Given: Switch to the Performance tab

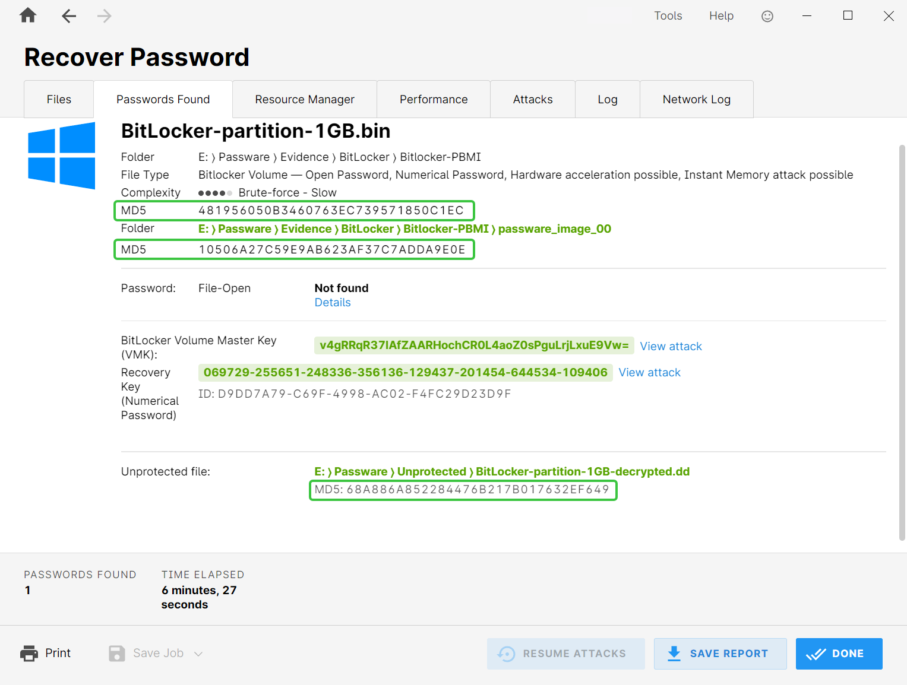Looking at the screenshot, I should [x=434, y=99].
